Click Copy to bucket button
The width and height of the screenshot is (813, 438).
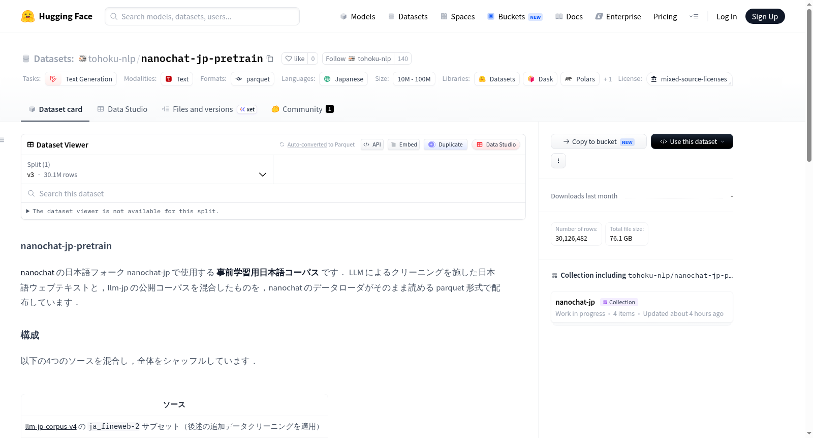[x=599, y=141]
